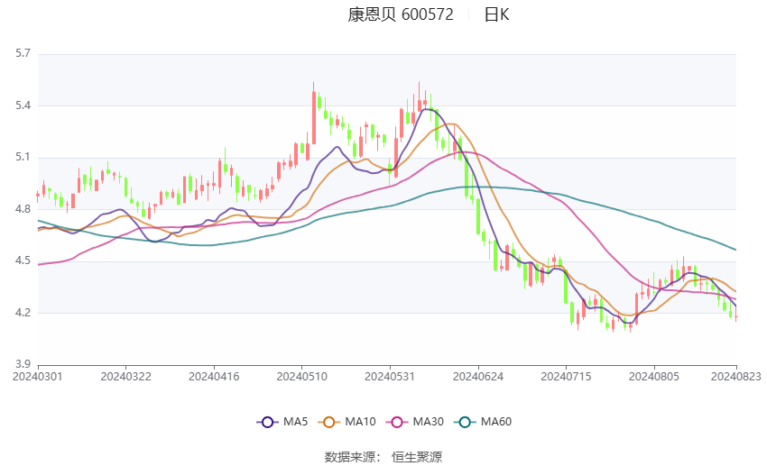Select x-axis date label 20240531
Image resolution: width=767 pixels, height=466 pixels.
[x=390, y=377]
